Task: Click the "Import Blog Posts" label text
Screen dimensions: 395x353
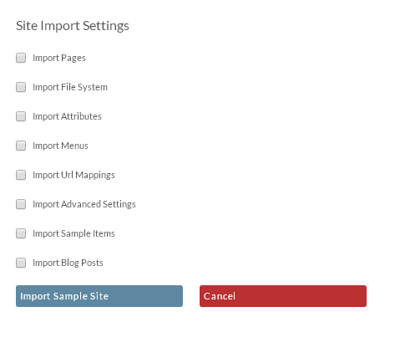Action: pyautogui.click(x=68, y=263)
